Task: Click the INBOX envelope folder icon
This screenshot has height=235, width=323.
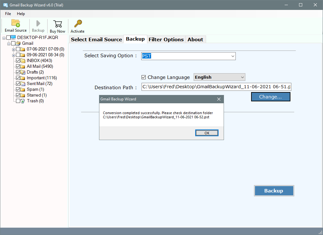Action: point(23,61)
